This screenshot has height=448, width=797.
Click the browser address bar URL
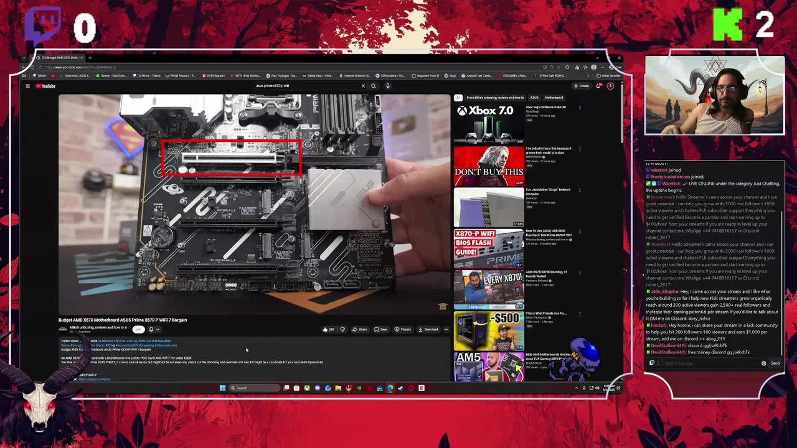(80, 67)
